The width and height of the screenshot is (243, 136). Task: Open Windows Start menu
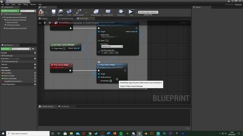3,133
